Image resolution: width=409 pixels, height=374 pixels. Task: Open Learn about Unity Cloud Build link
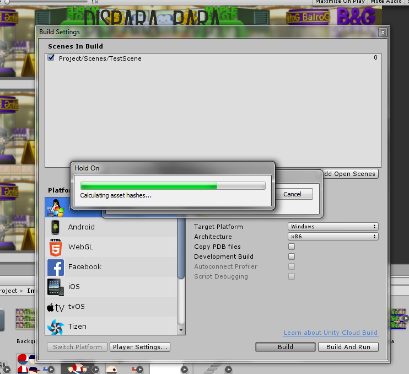click(331, 333)
